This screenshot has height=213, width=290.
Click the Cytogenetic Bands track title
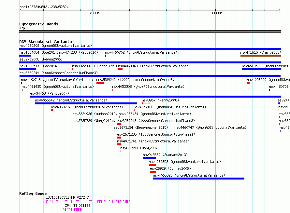(x=39, y=24)
